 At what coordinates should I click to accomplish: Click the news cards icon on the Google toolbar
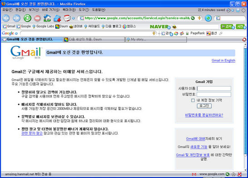(182, 33)
